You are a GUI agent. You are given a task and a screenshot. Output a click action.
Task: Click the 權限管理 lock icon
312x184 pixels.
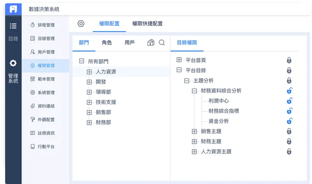point(32,66)
